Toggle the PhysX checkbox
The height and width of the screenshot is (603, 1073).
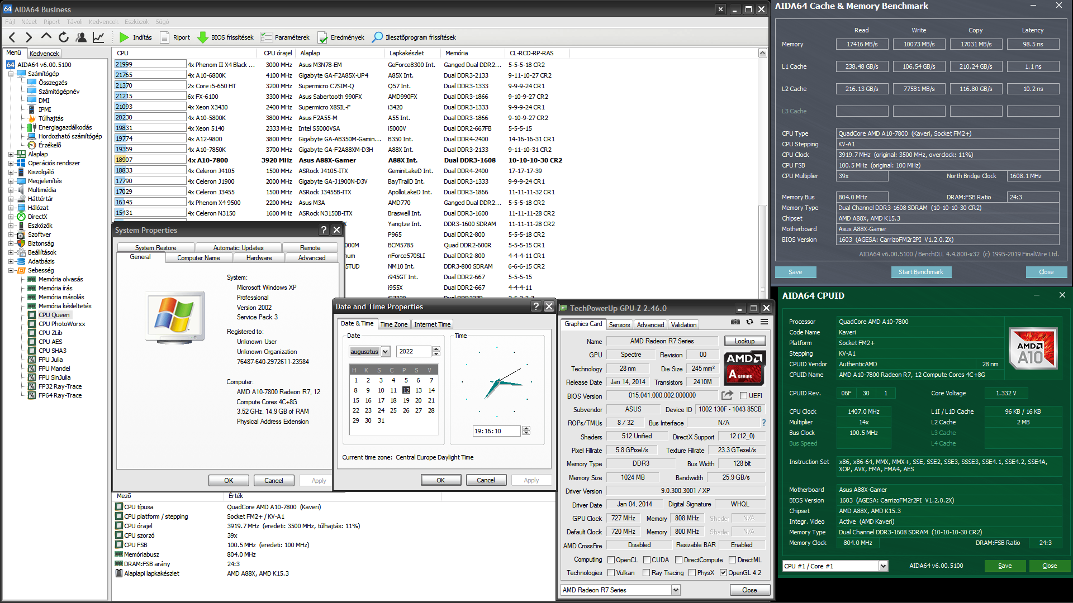[692, 573]
